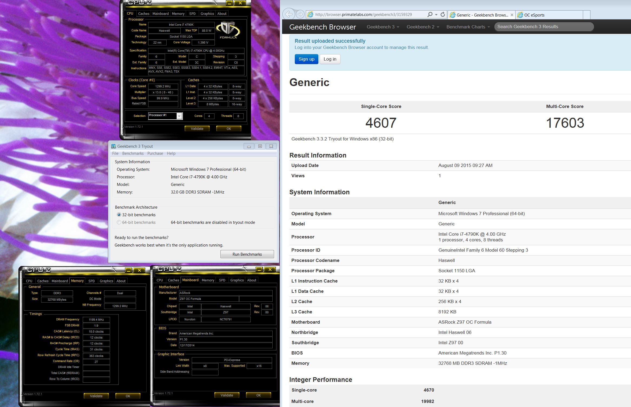Refresh the Geekbench results page

(x=442, y=14)
